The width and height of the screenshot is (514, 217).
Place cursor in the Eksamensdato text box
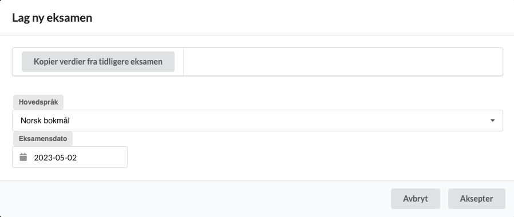[x=70, y=157]
